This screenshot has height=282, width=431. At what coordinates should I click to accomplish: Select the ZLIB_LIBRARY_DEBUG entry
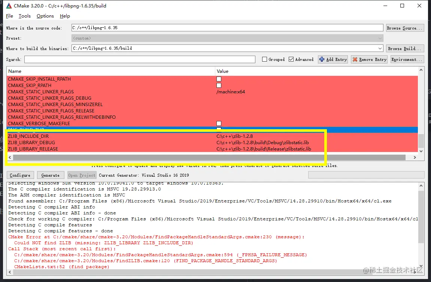[31, 143]
